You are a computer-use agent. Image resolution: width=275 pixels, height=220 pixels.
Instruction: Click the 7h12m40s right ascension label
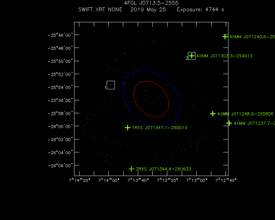pos(226,180)
